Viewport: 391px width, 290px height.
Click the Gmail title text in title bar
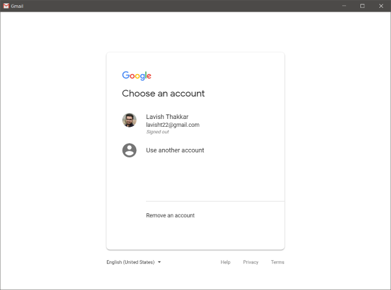(18, 6)
